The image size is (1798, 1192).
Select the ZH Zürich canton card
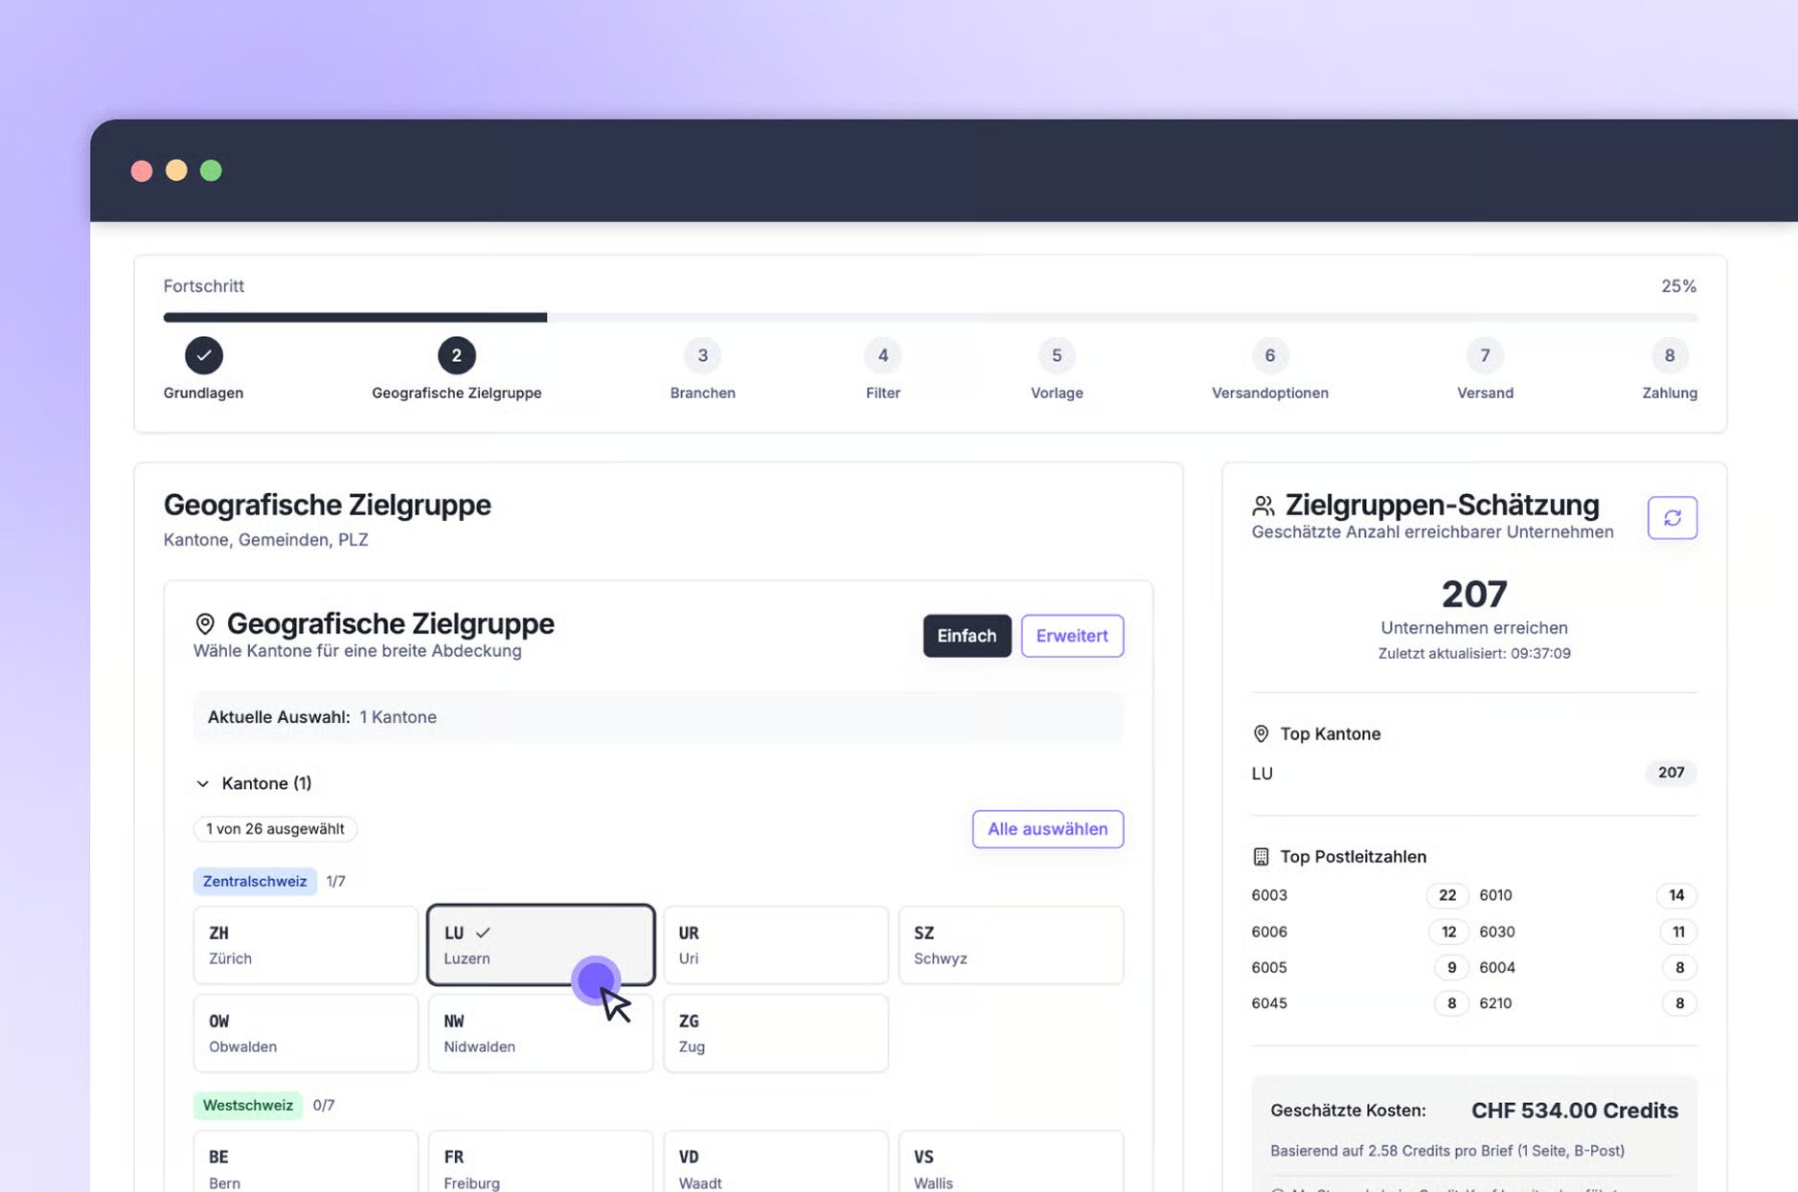click(x=306, y=945)
